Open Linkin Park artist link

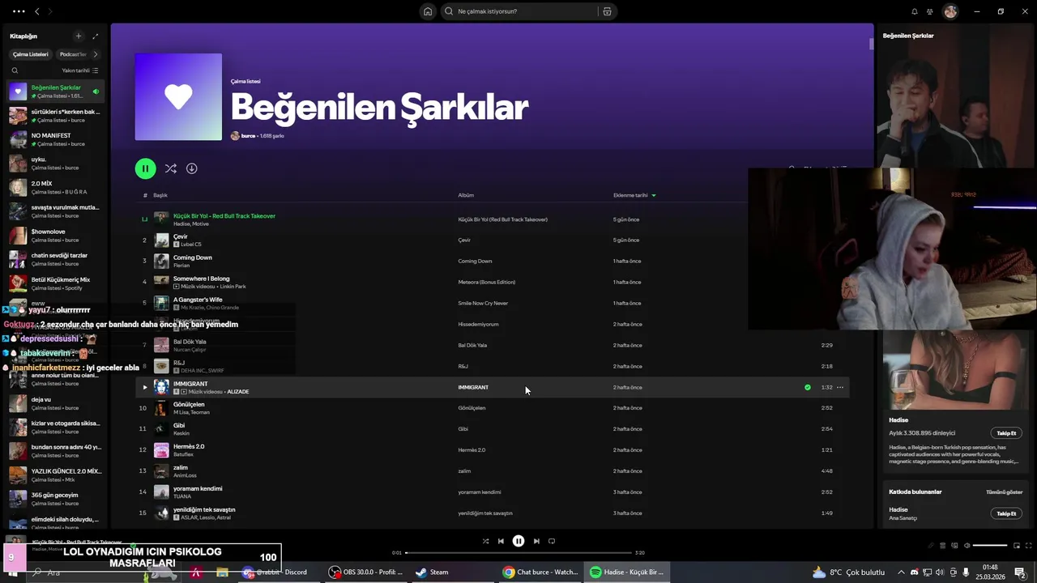pos(233,287)
